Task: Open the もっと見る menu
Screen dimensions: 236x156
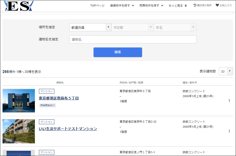Action: [x=178, y=6]
